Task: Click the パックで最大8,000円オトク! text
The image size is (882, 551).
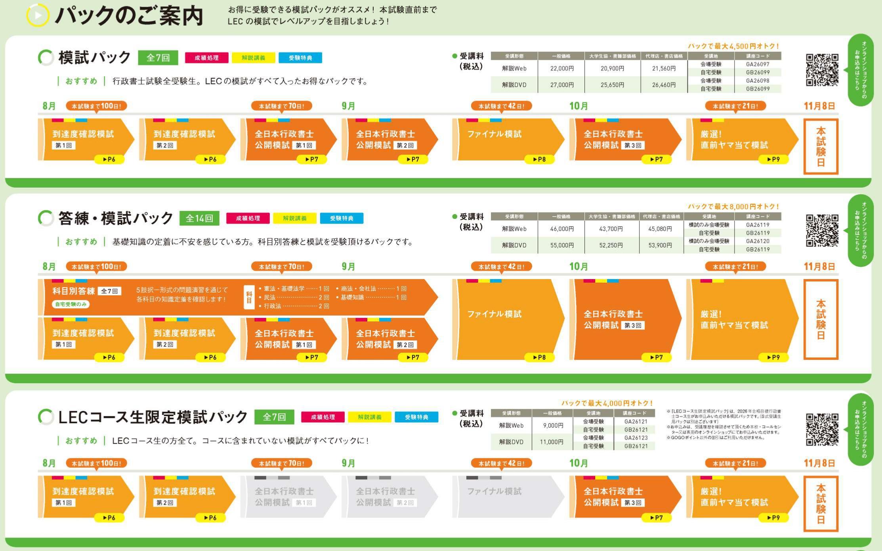Action: (734, 207)
